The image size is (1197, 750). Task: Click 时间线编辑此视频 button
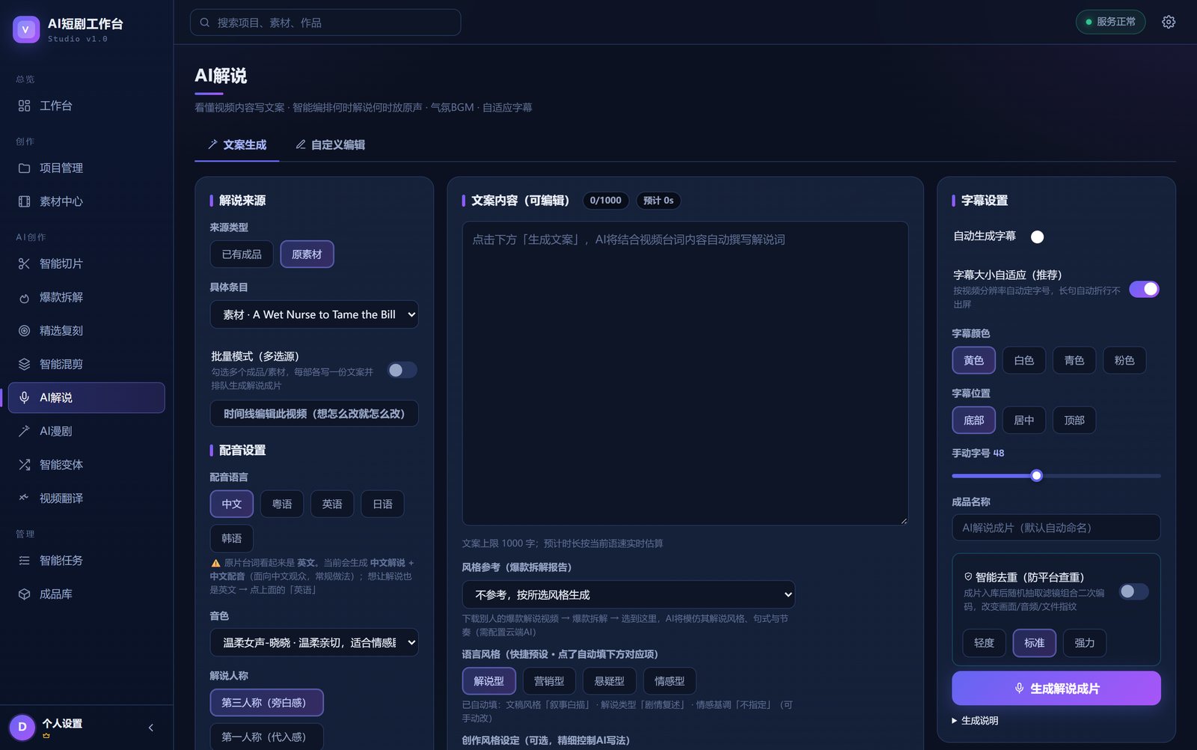click(x=314, y=413)
